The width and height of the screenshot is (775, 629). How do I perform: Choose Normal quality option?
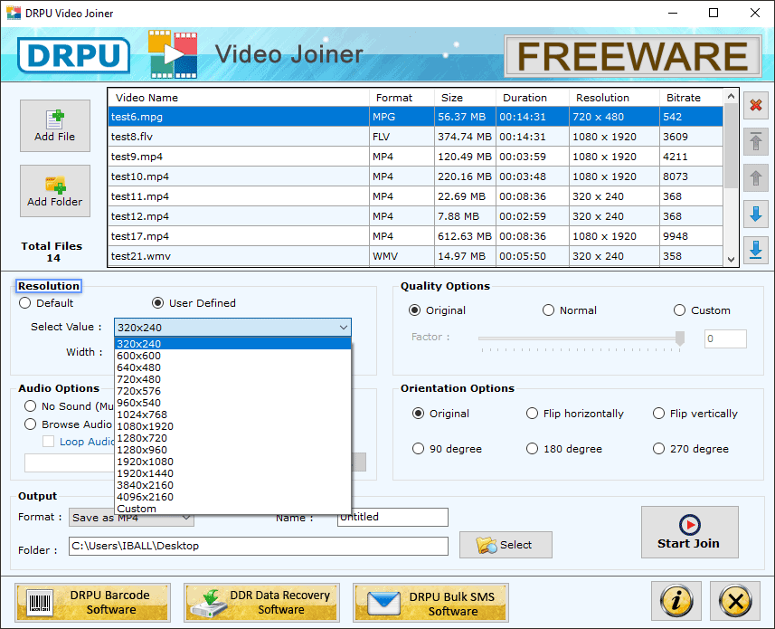[x=548, y=310]
